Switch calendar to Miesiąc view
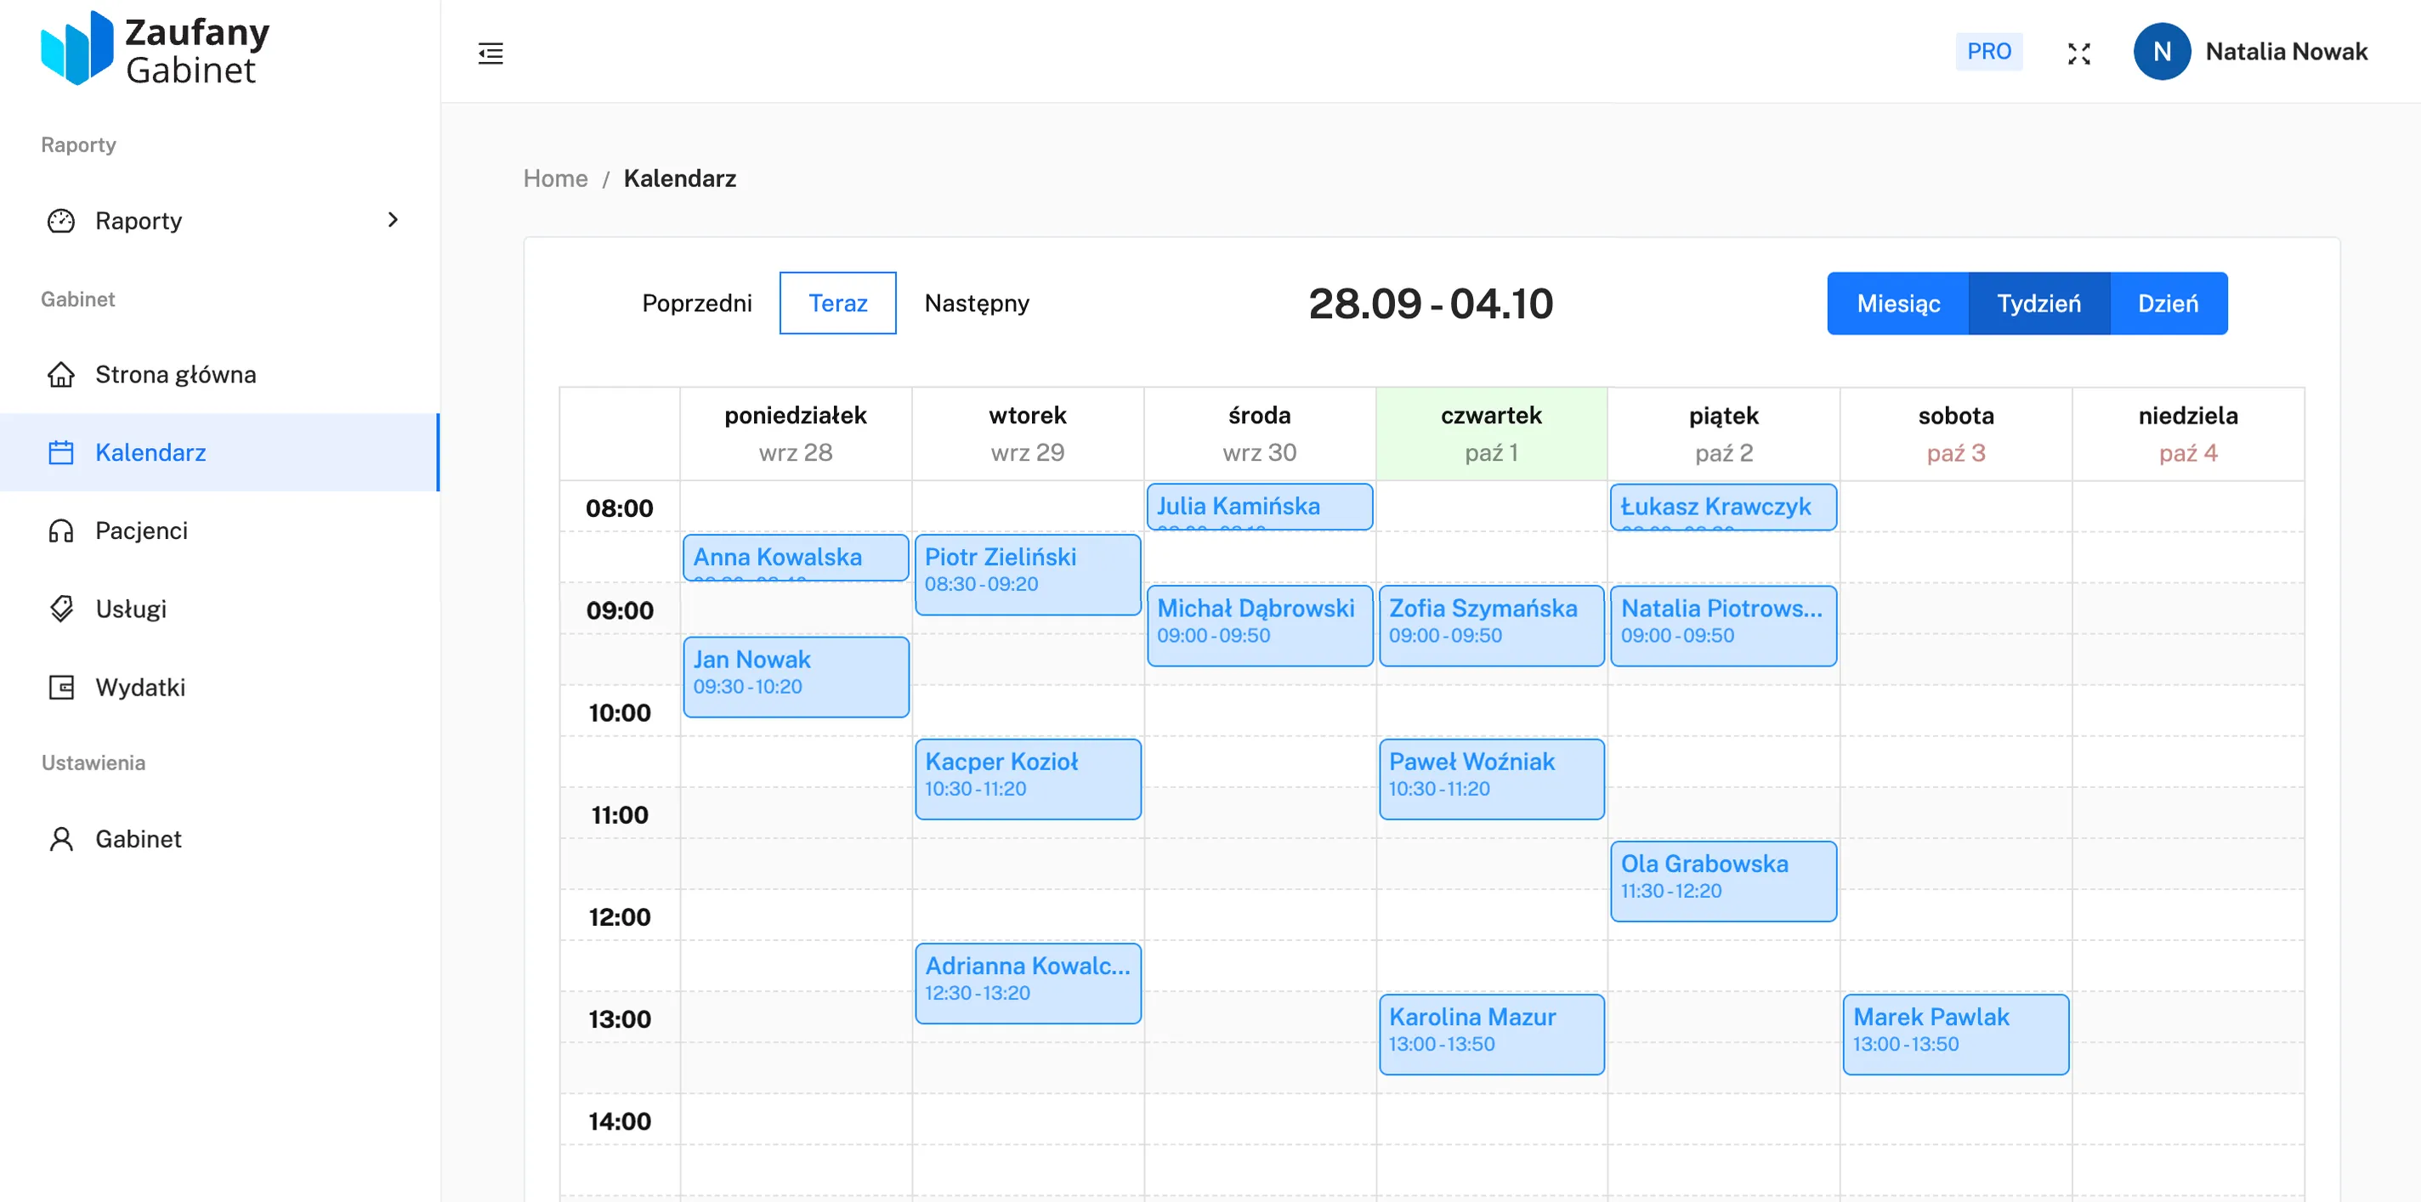The width and height of the screenshot is (2421, 1202). coord(1897,303)
